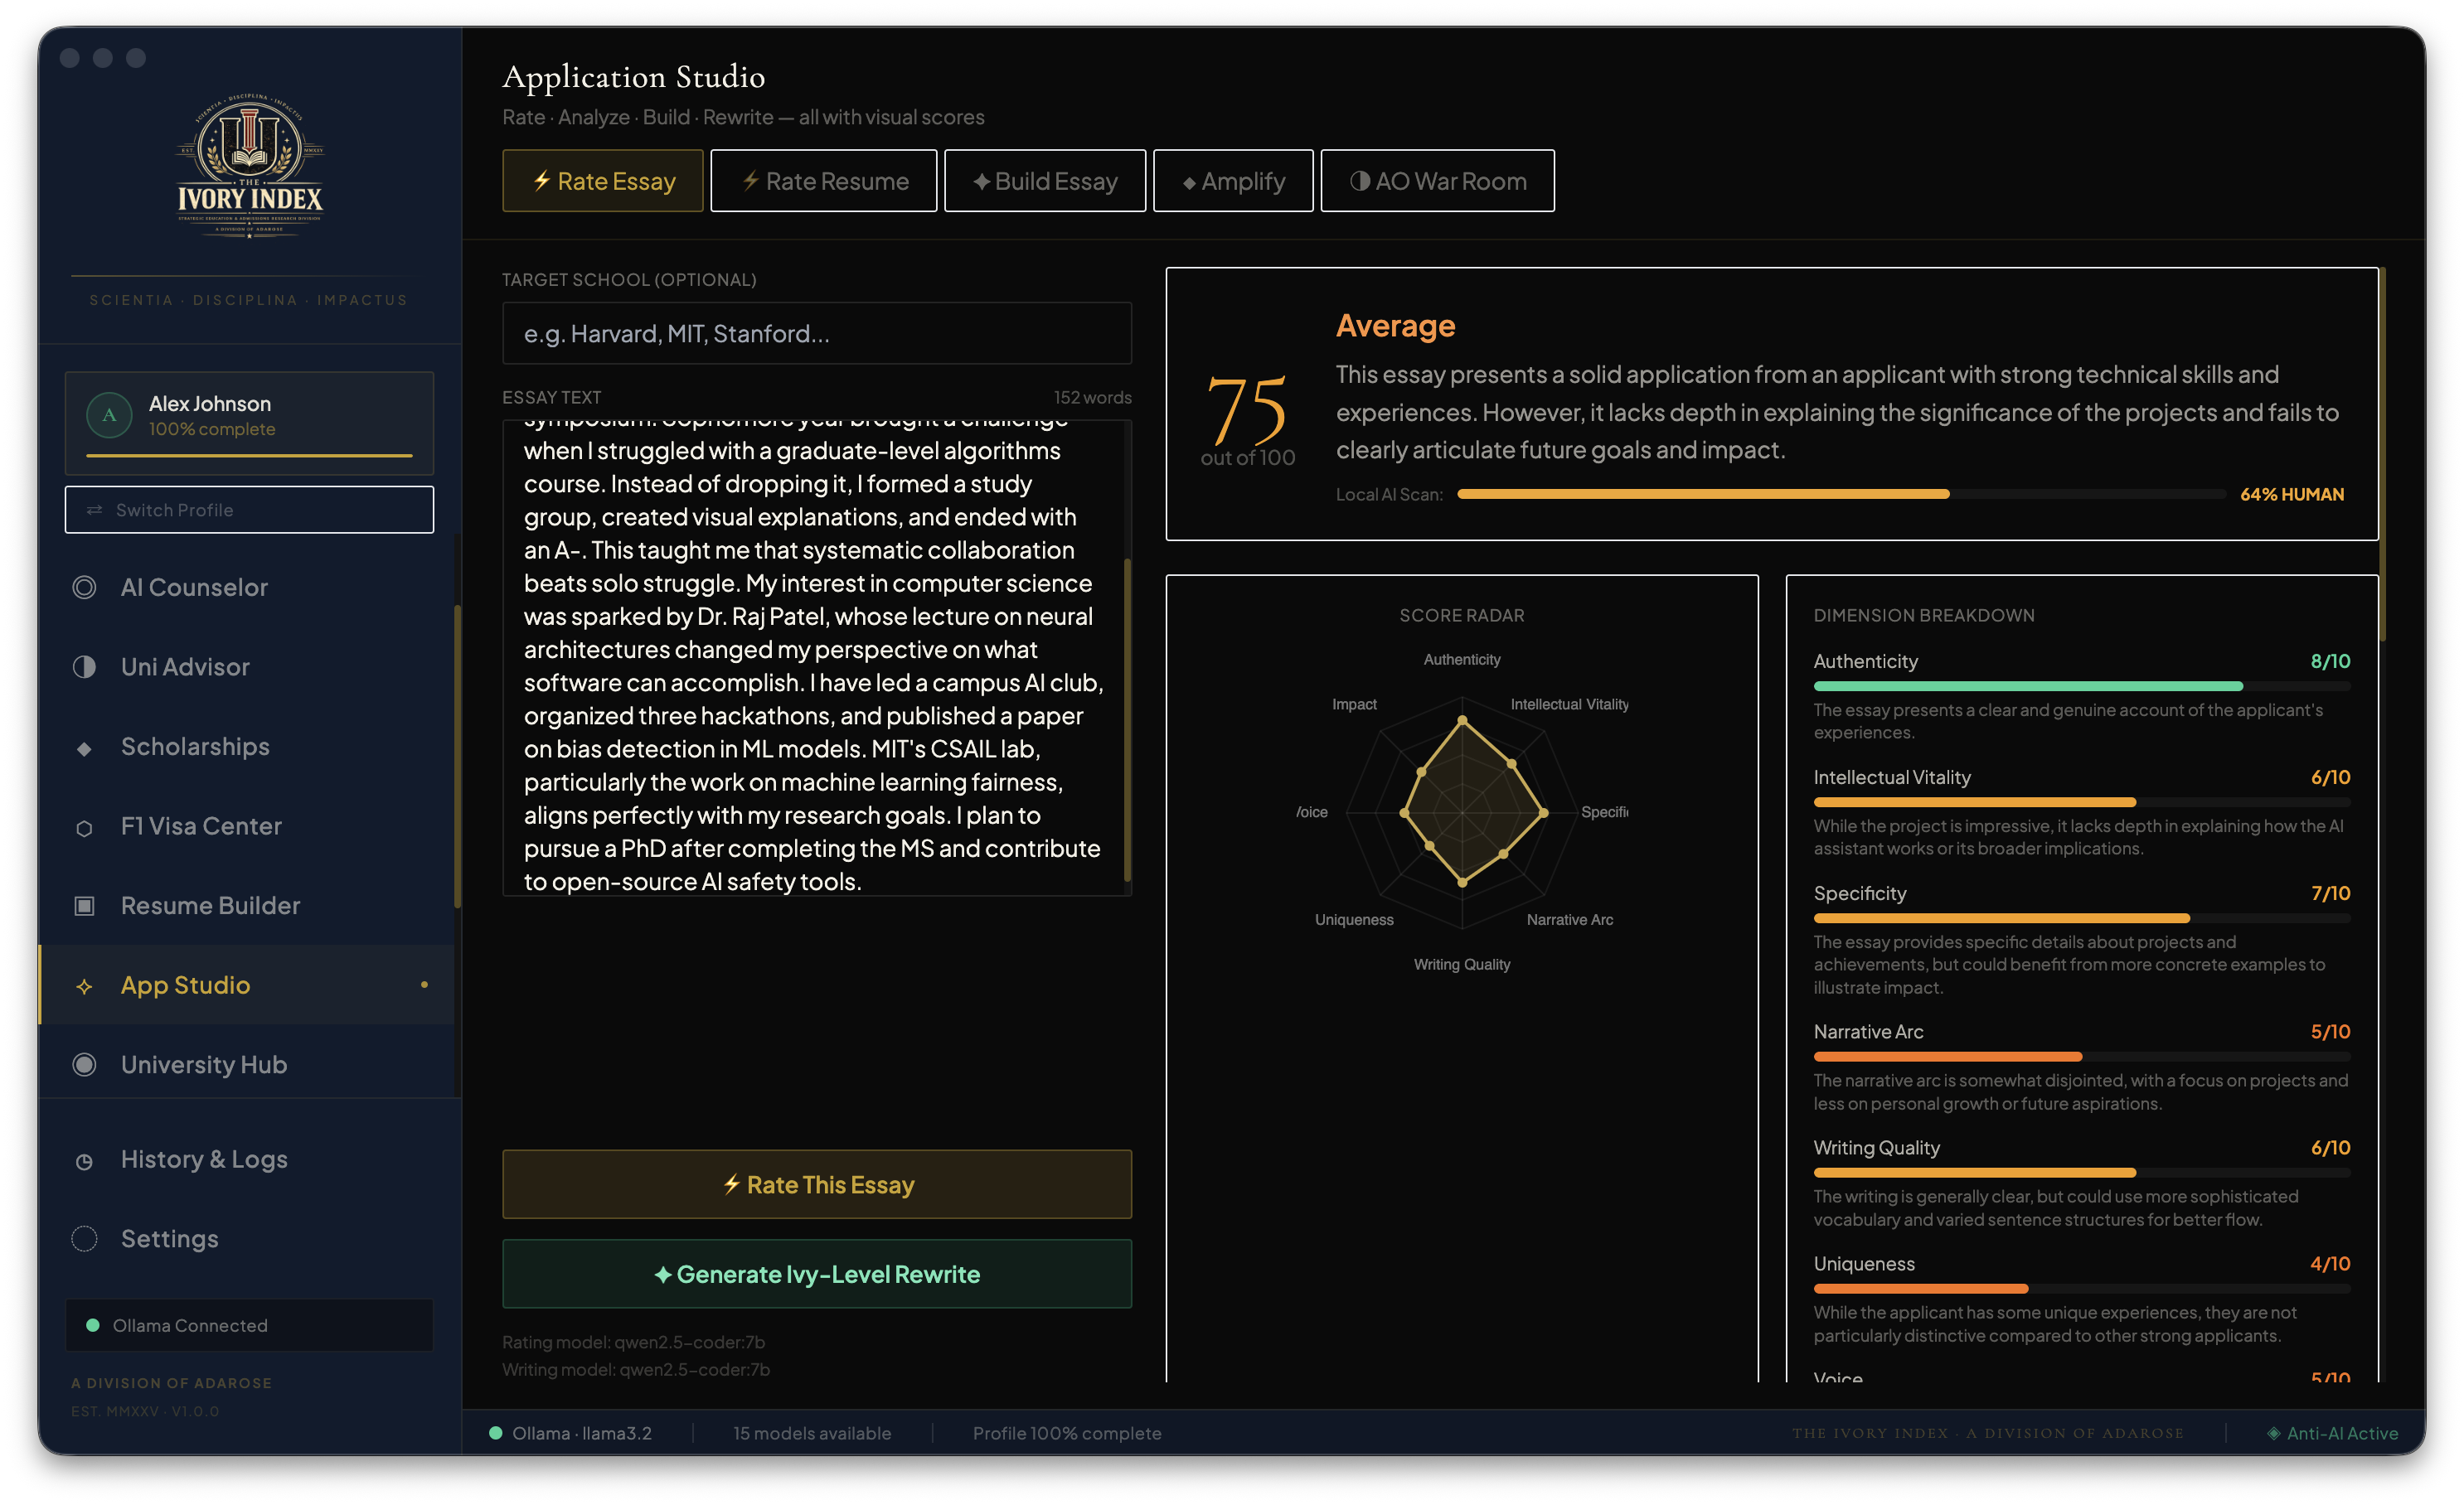The image size is (2464, 1505).
Task: Click the lightning bolt icon on Rate Essay tab
Action: tap(542, 181)
